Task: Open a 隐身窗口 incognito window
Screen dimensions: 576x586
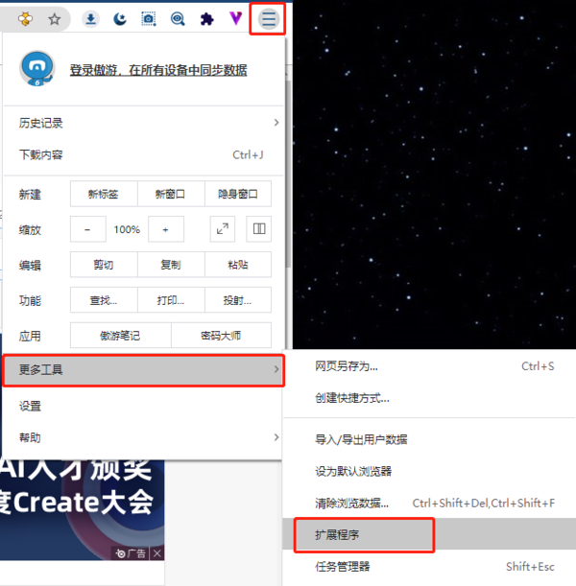Action: tap(238, 194)
